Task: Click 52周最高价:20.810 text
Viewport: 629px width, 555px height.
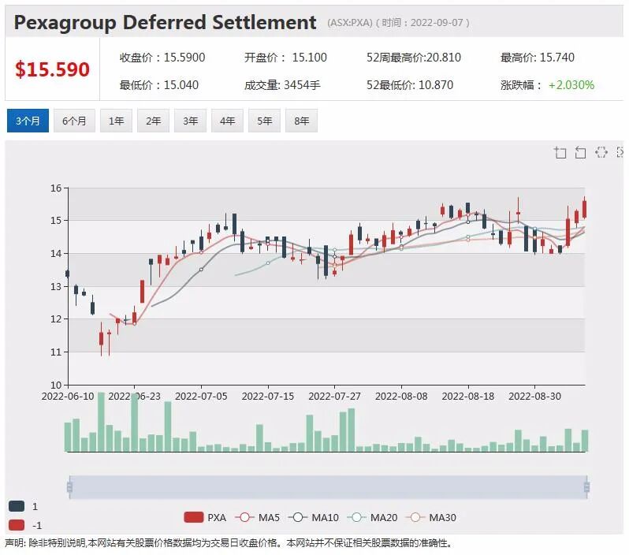Action: pos(414,58)
